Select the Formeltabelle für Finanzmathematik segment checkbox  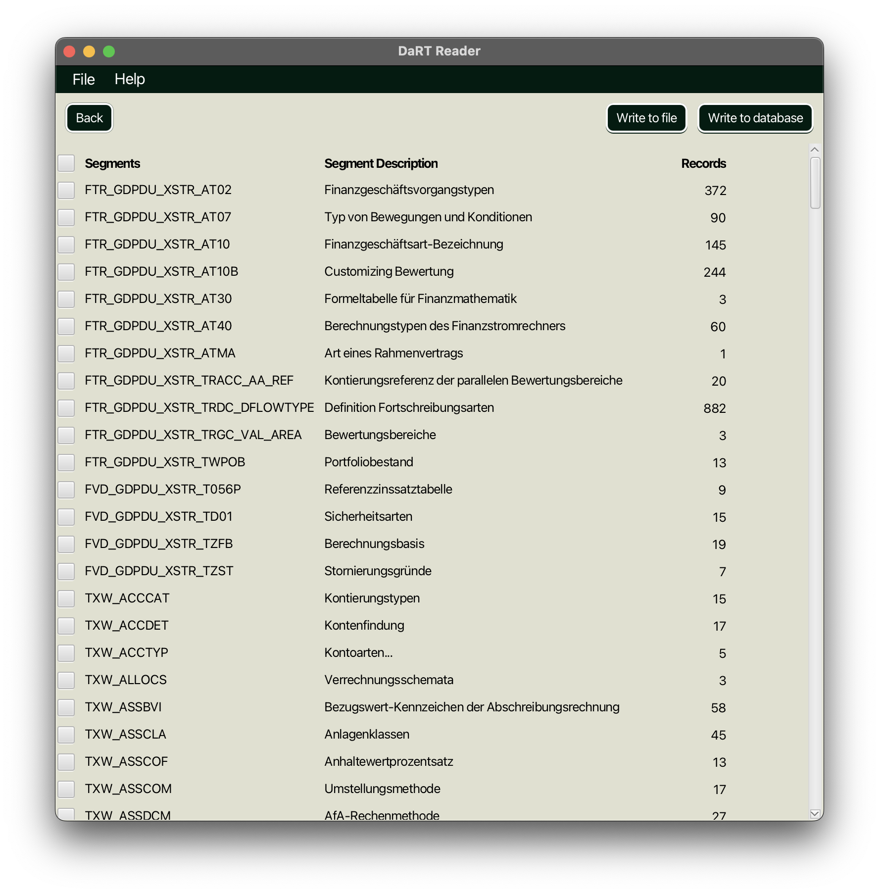click(66, 298)
